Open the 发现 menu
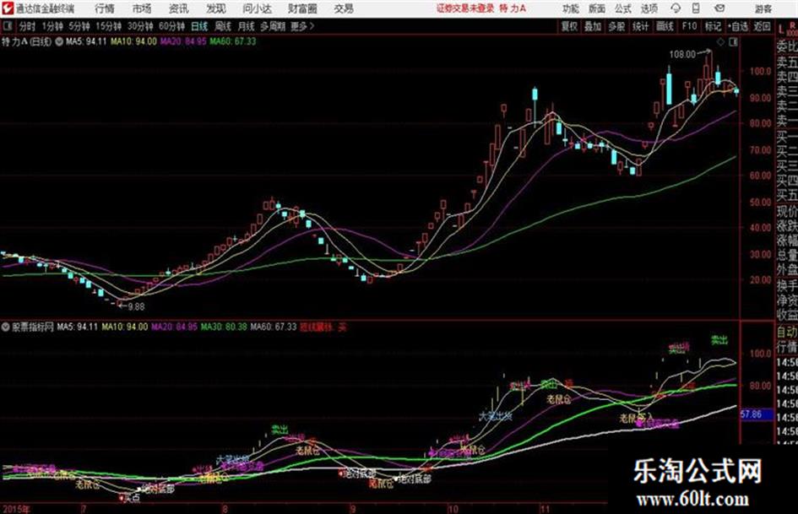Image resolution: width=798 pixels, height=514 pixels. 216,8
